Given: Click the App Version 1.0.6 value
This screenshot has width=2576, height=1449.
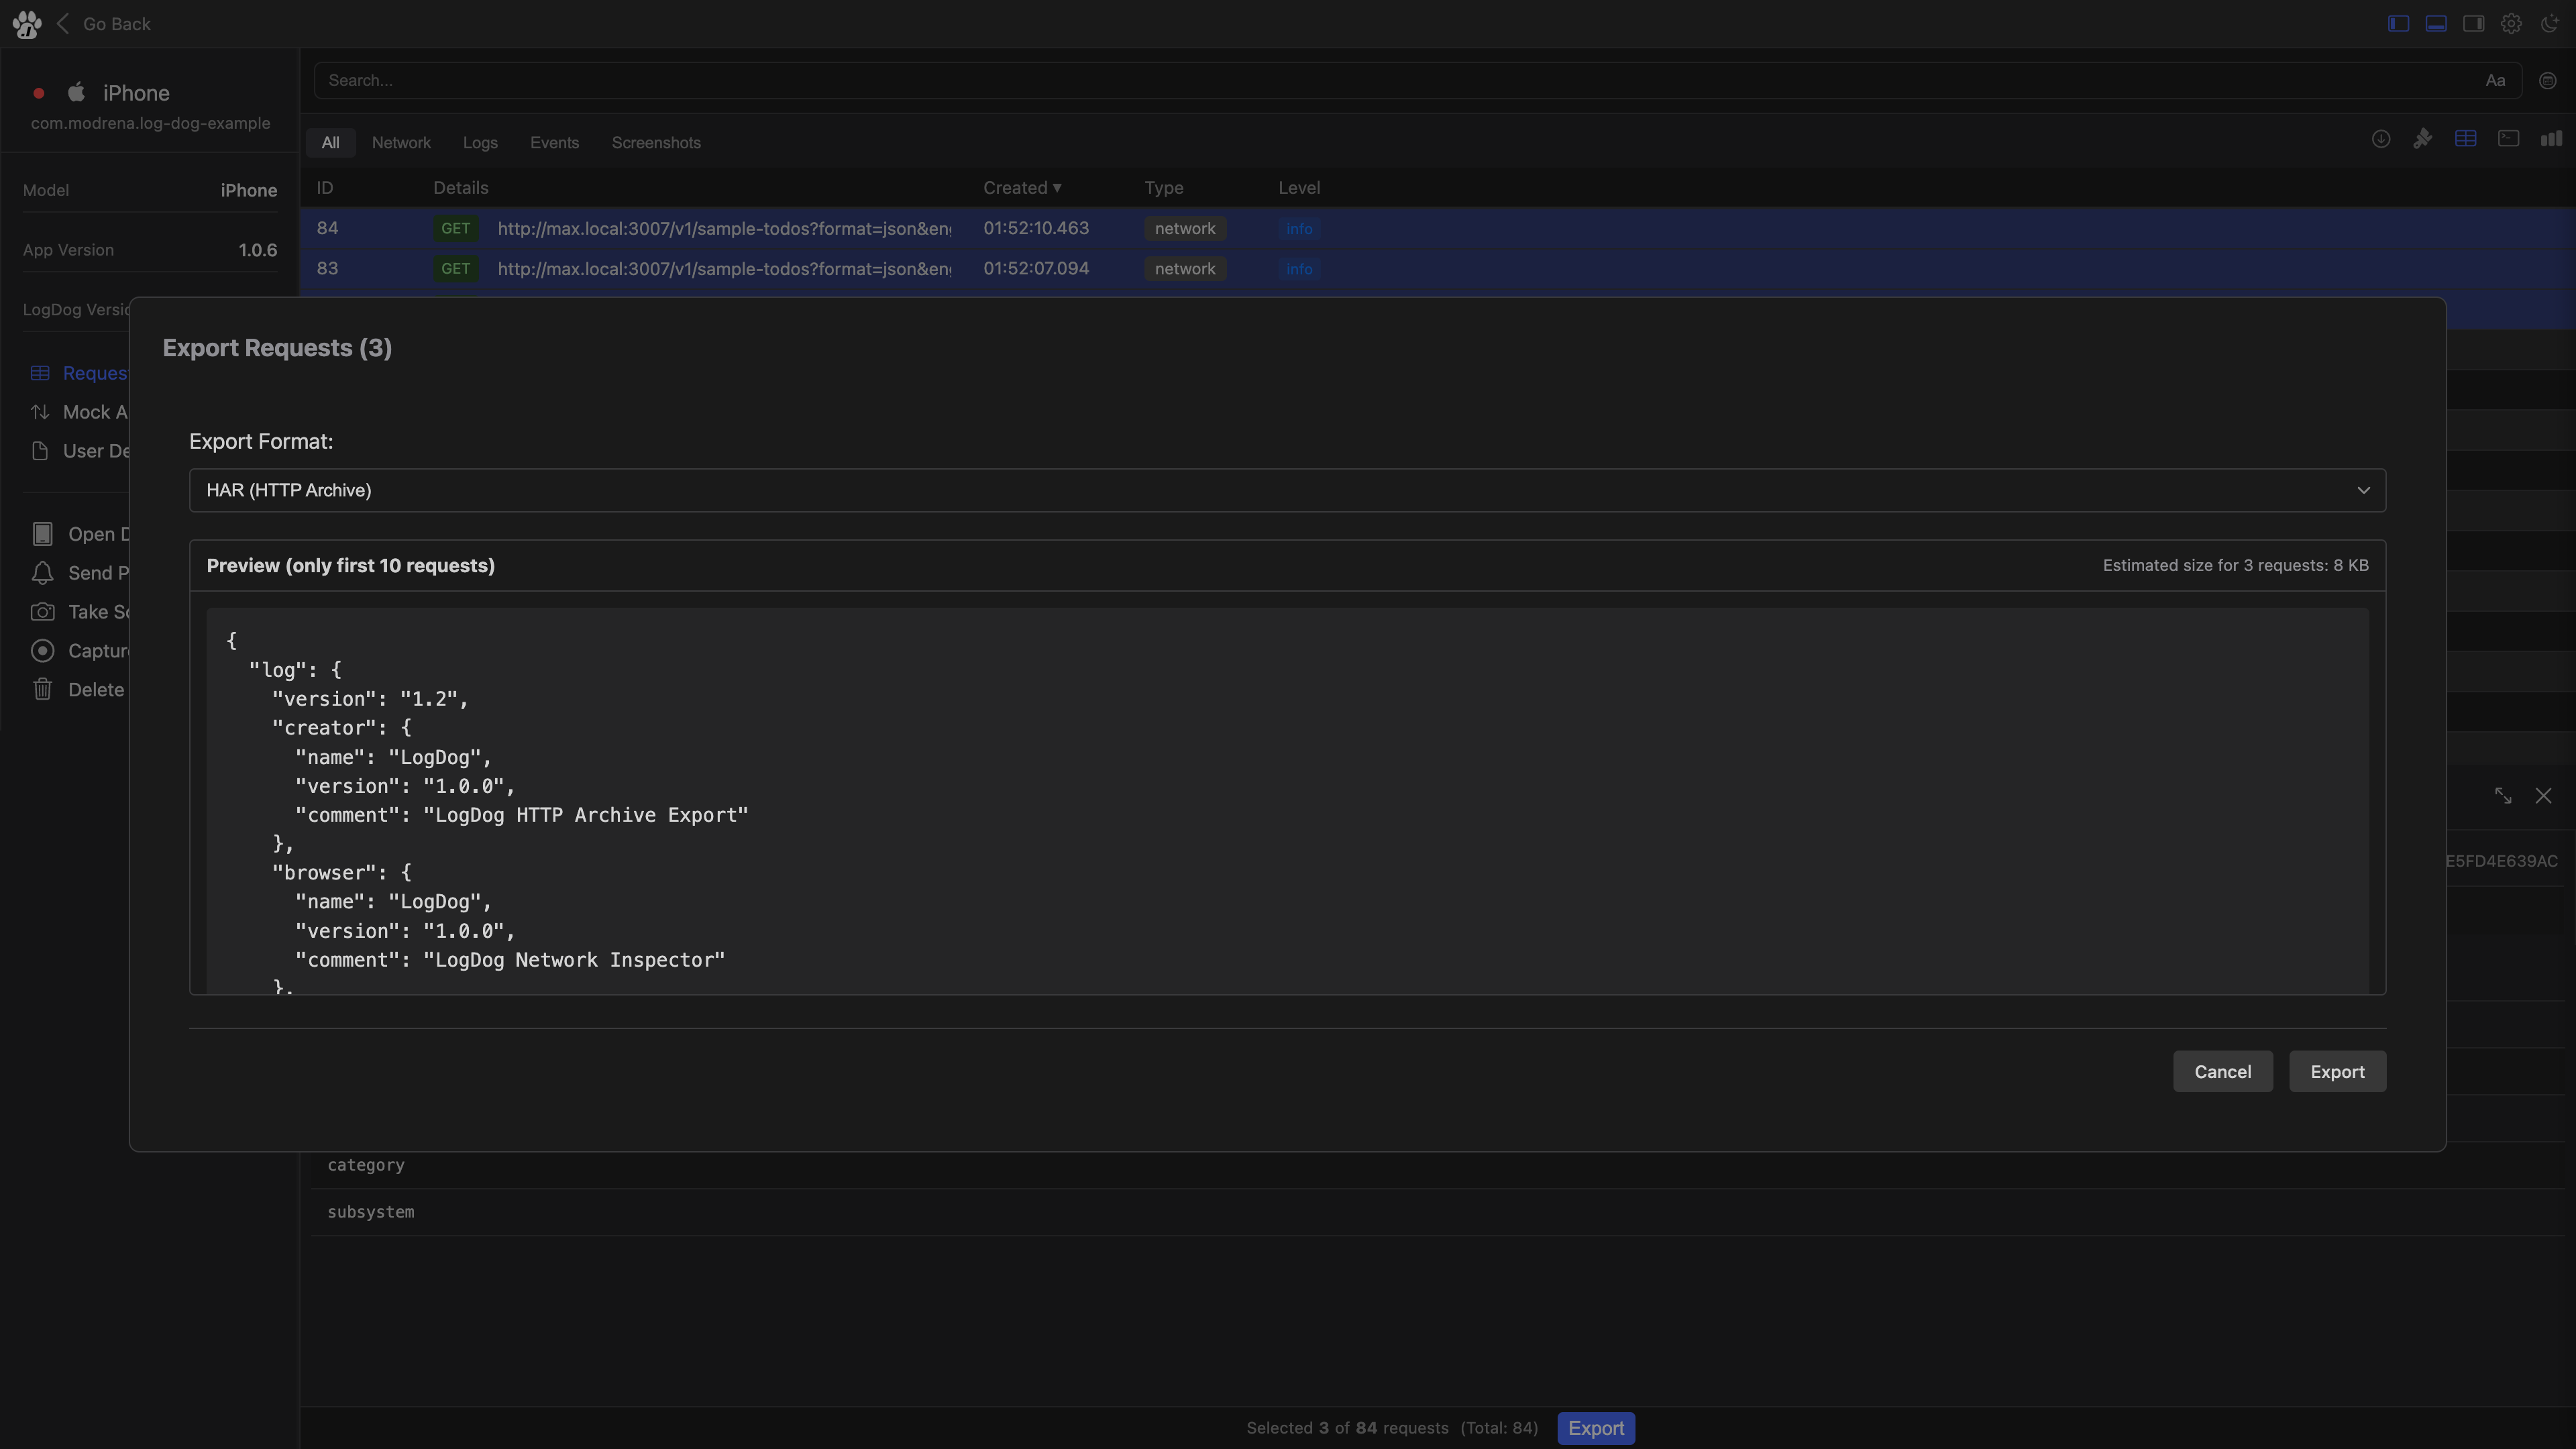Looking at the screenshot, I should tap(257, 250).
